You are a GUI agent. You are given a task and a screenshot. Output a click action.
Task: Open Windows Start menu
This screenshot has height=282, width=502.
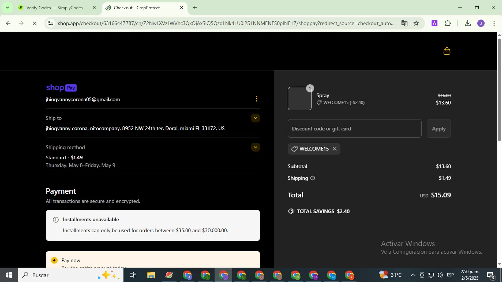click(x=9, y=275)
